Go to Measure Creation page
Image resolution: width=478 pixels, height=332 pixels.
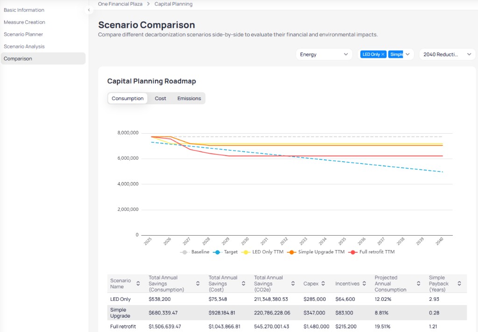point(24,22)
